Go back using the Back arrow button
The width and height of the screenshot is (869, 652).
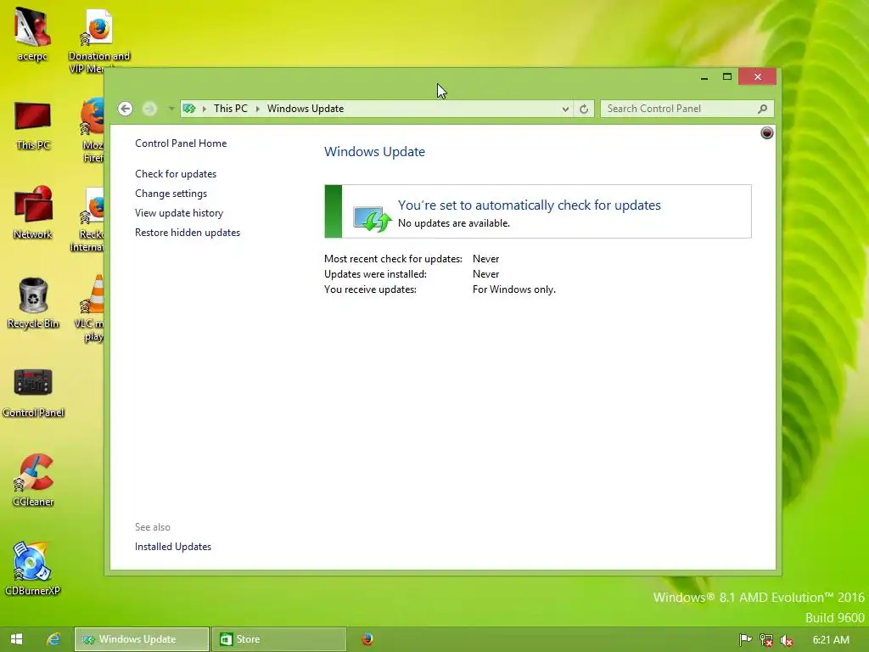(x=126, y=109)
